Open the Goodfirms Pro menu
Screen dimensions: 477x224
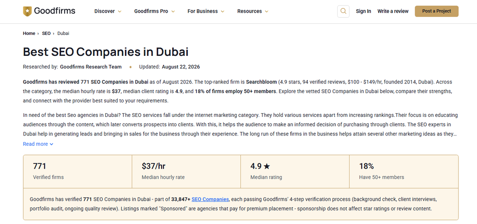tap(155, 11)
